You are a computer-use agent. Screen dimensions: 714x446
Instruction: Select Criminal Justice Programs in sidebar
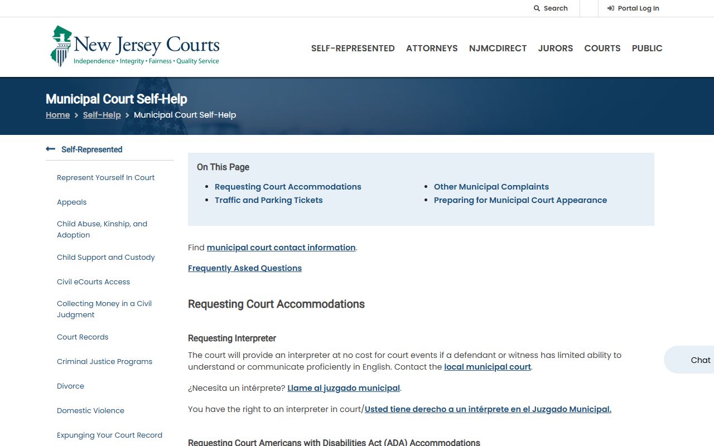tap(105, 361)
